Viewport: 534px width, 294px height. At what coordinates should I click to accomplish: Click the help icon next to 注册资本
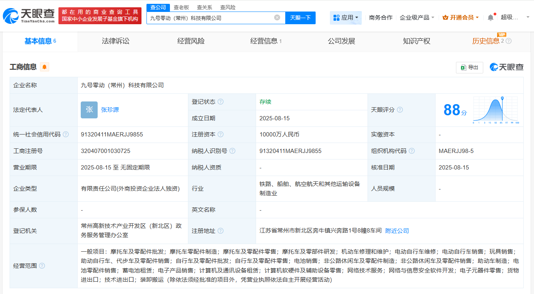[220, 135]
